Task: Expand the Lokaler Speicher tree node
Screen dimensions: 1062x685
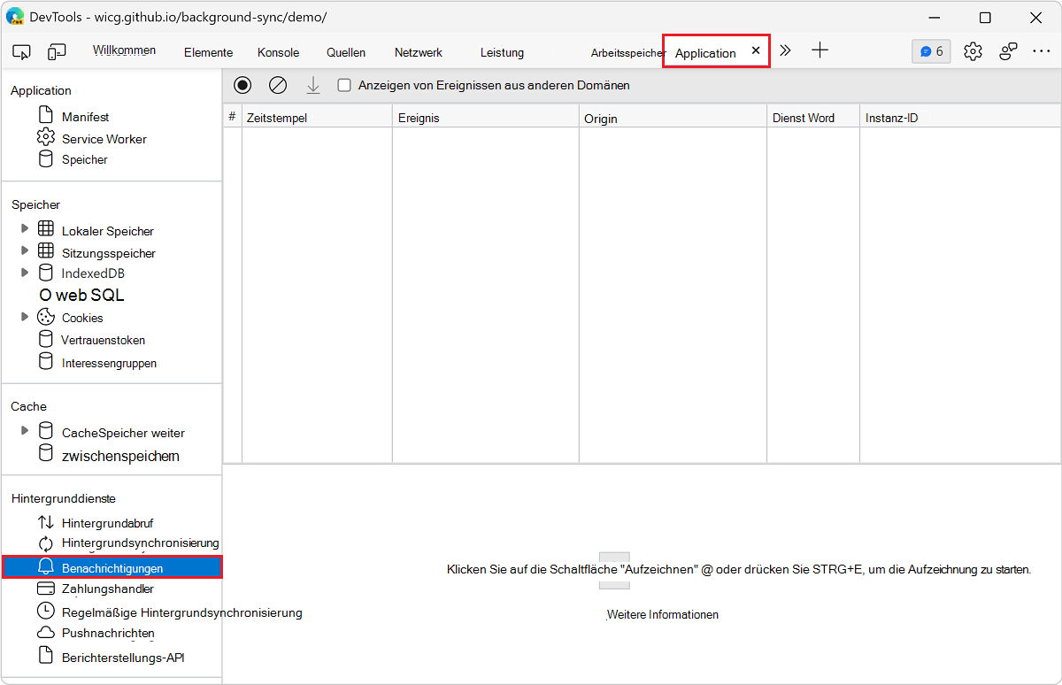Action: (x=25, y=229)
